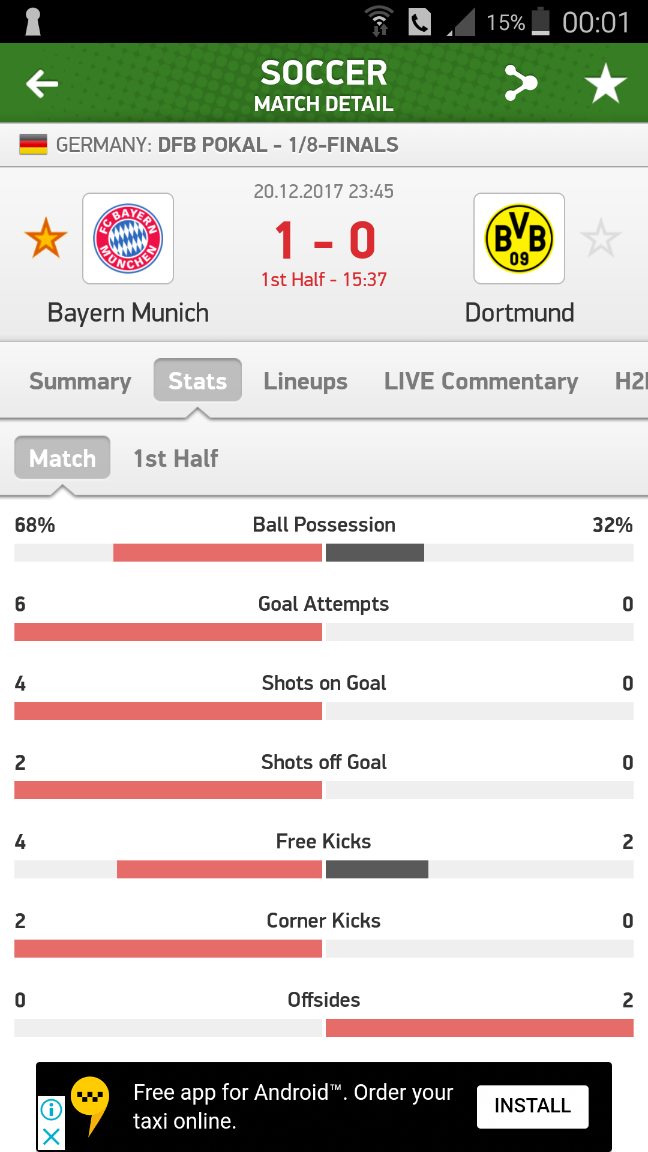Show the 1st Half statistics
This screenshot has height=1152, width=648.
click(x=175, y=458)
